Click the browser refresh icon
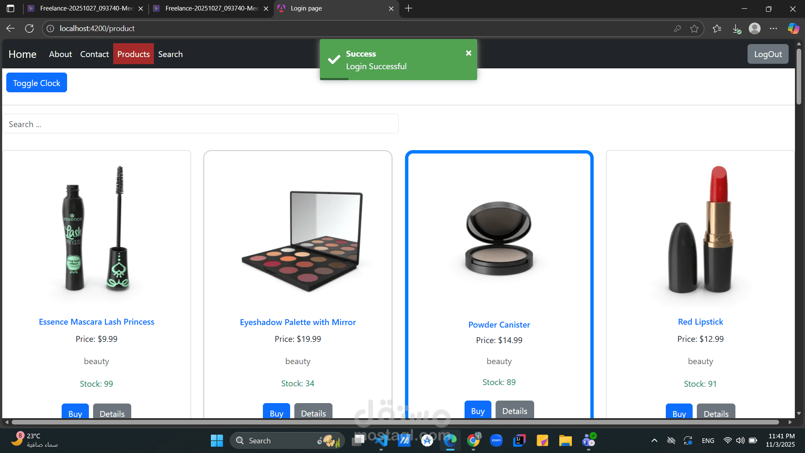 pyautogui.click(x=29, y=29)
